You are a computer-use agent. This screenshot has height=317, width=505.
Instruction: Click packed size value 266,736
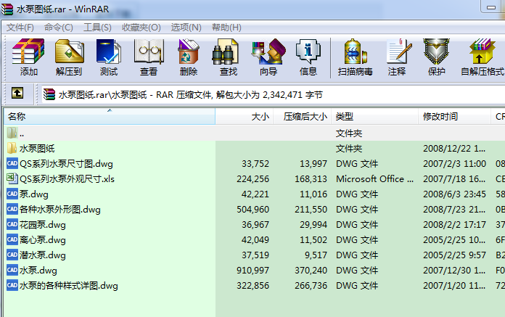[x=311, y=286]
